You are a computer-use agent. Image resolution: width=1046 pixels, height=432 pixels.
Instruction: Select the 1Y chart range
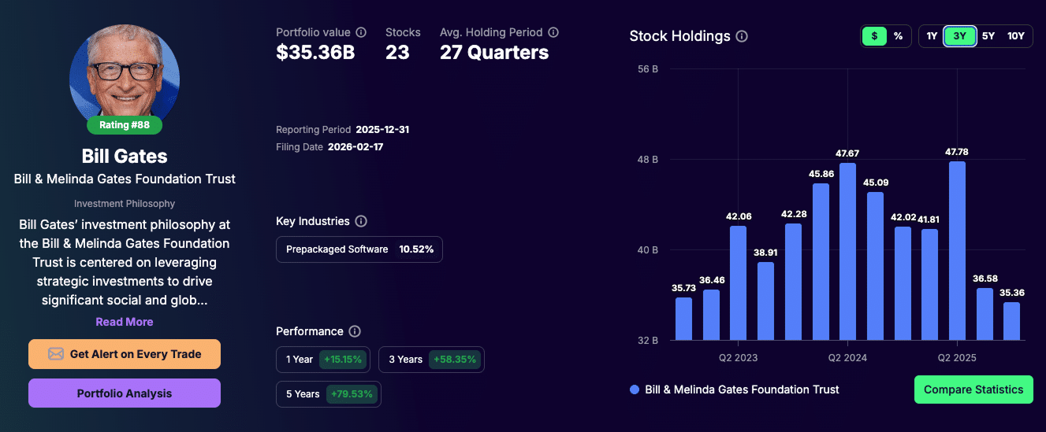click(x=932, y=36)
